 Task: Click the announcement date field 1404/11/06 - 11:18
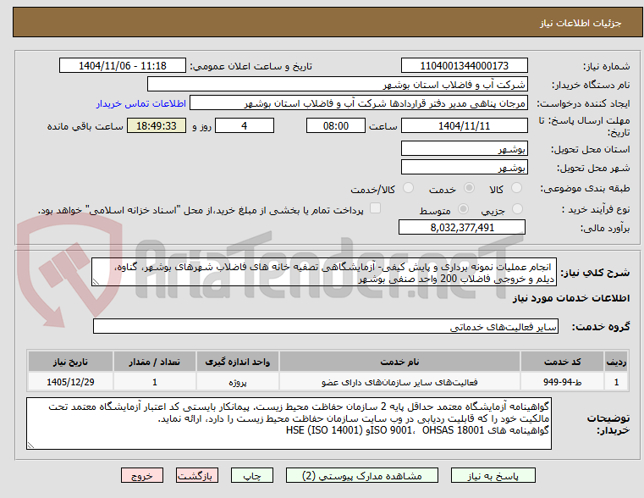tap(123, 66)
